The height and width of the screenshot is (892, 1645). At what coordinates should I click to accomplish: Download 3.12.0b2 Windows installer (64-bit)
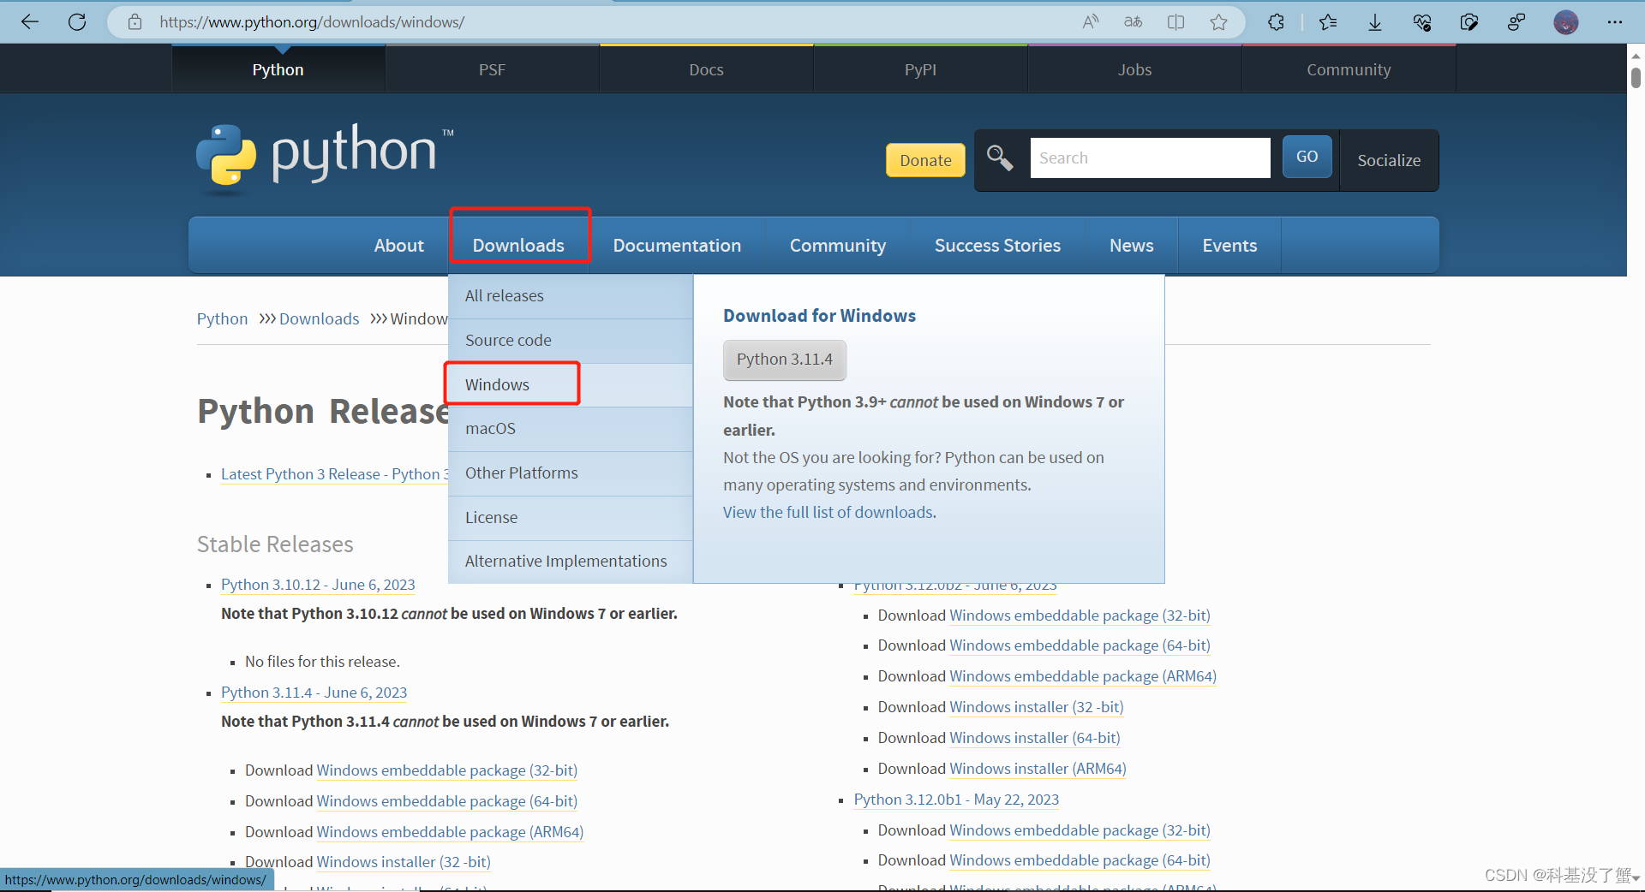point(1035,738)
